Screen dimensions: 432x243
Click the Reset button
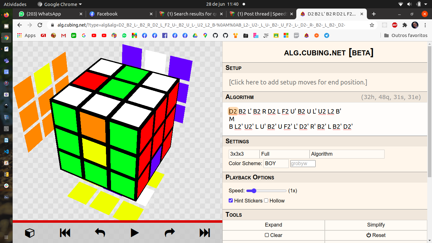pyautogui.click(x=376, y=235)
